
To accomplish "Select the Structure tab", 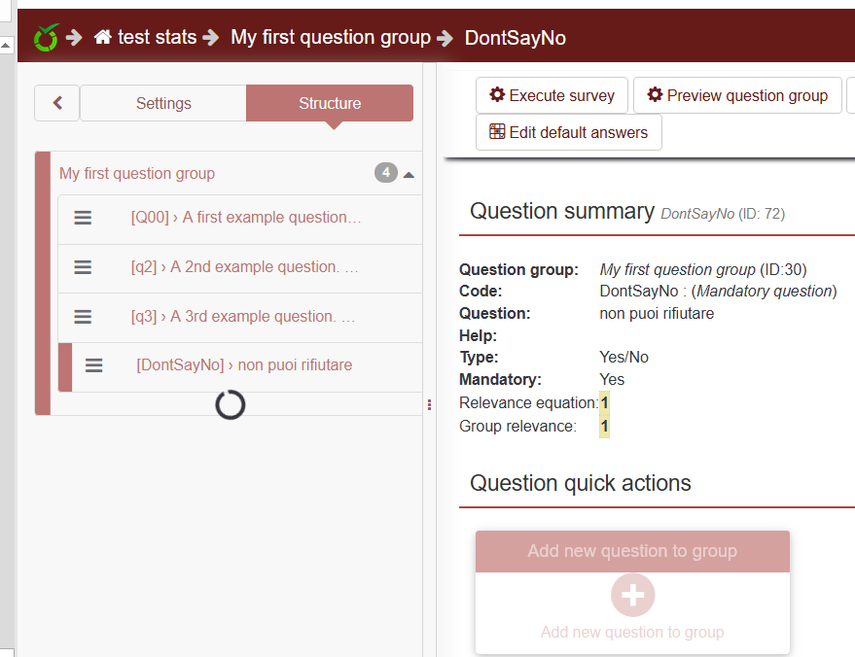I will coord(330,103).
